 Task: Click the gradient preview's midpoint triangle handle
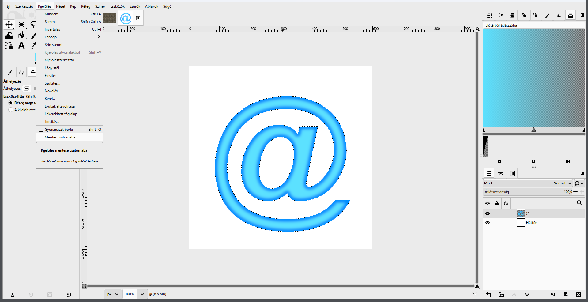pyautogui.click(x=534, y=130)
